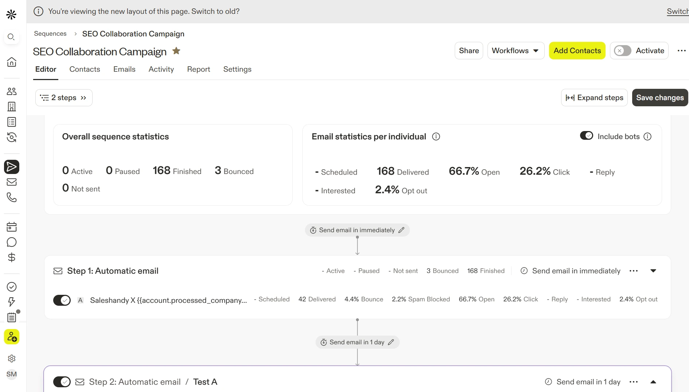Click the Step 1: Automatic email title
This screenshot has width=689, height=392.
(113, 271)
